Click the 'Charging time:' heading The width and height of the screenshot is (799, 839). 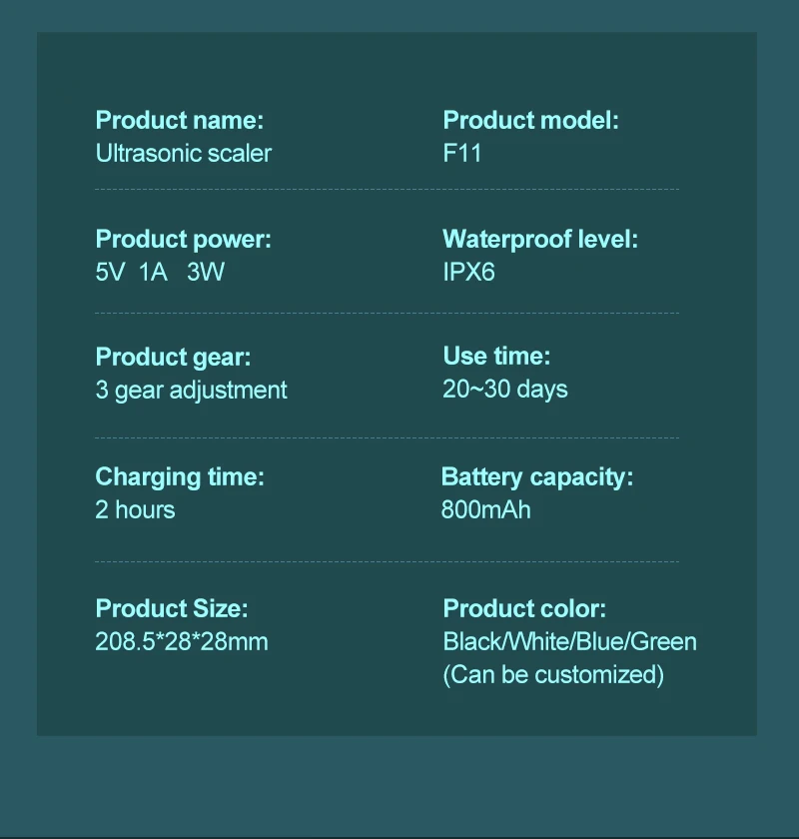point(180,477)
